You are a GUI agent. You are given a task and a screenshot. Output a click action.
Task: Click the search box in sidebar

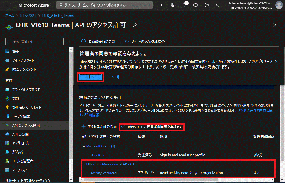[35, 42]
